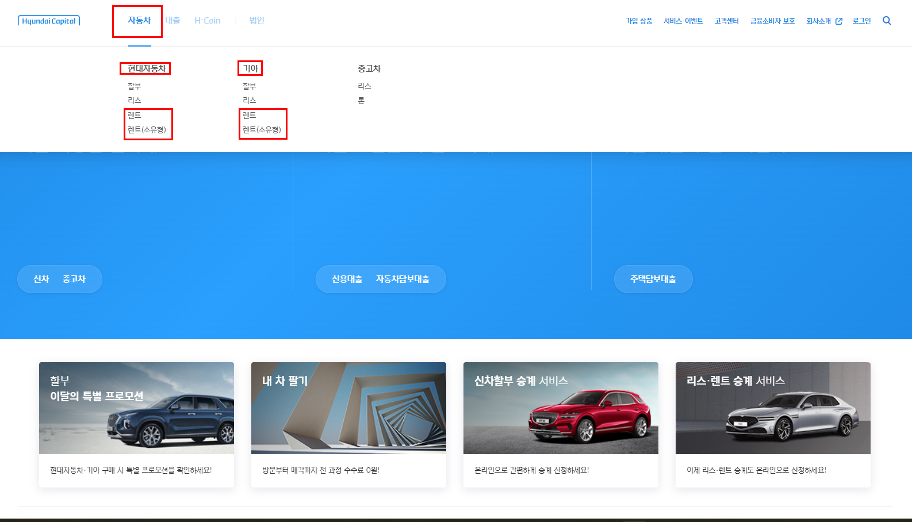The width and height of the screenshot is (912, 522).
Task: Click text 방문부터 매각까지 전 과정 수수료 0원!
Action: pos(321,470)
